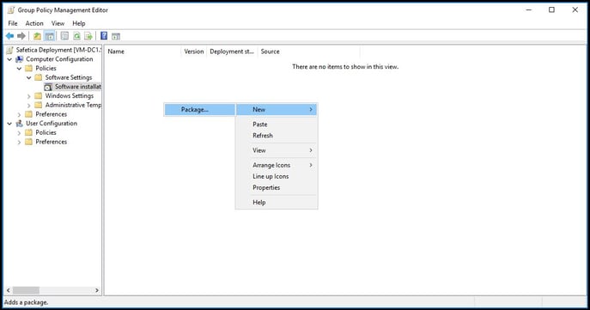Select Preferences under Computer Configuration
The height and width of the screenshot is (310, 590).
point(52,114)
